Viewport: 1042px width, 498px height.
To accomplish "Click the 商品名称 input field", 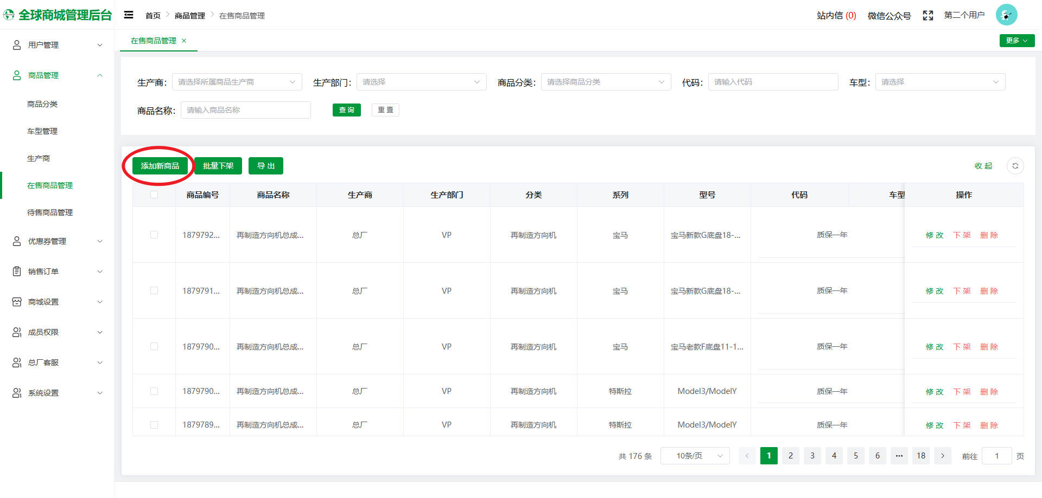I will click(245, 110).
